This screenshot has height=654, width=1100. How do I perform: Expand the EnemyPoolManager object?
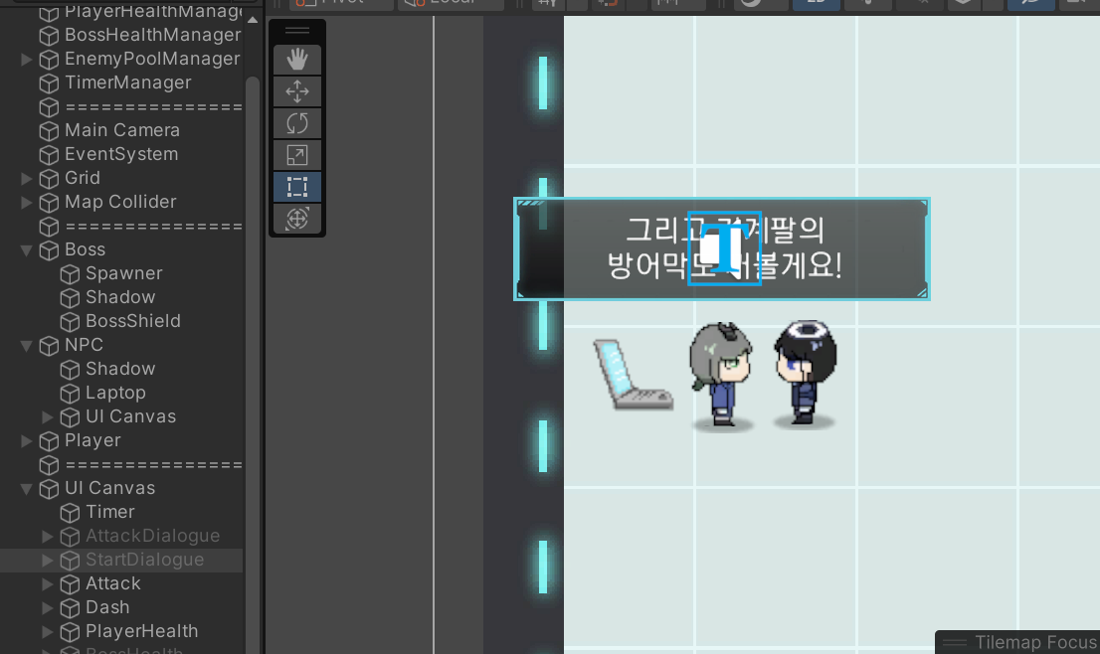(27, 59)
